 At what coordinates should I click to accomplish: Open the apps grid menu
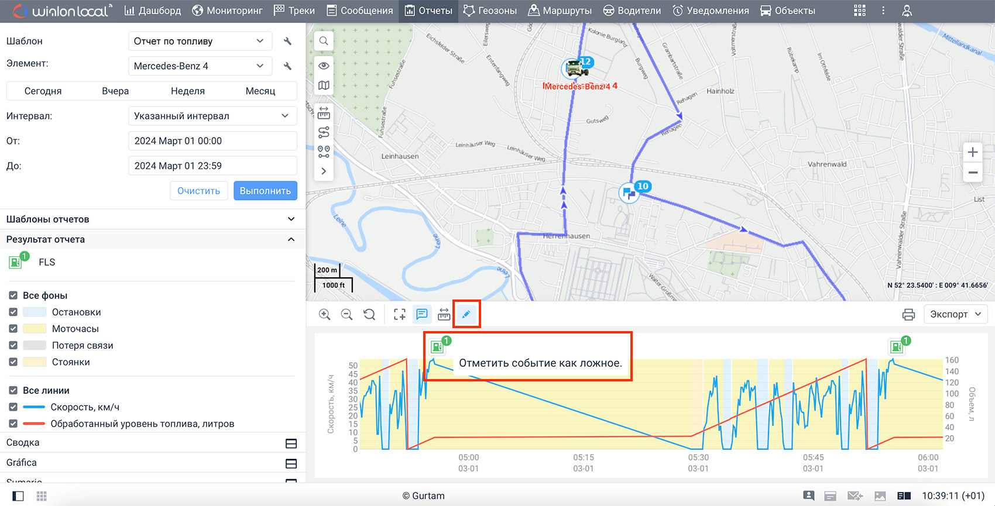click(859, 11)
